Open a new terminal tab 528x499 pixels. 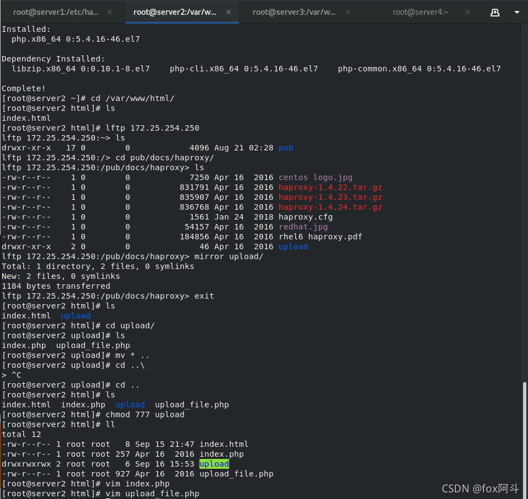pyautogui.click(x=495, y=12)
